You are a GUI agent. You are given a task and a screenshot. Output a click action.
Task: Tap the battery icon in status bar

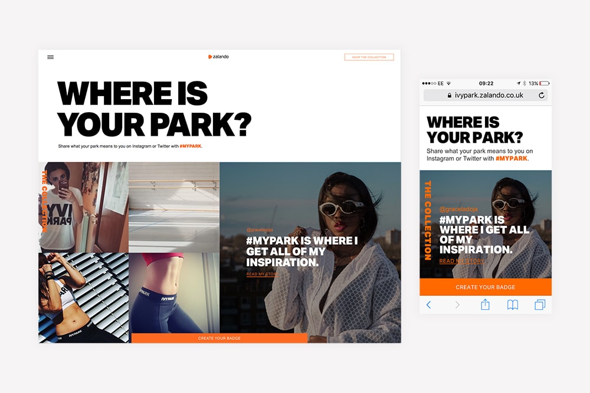[545, 83]
